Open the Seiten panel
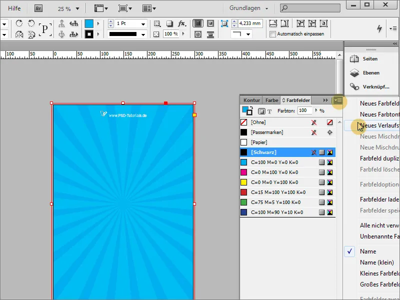This screenshot has height=300, width=400. click(371, 59)
